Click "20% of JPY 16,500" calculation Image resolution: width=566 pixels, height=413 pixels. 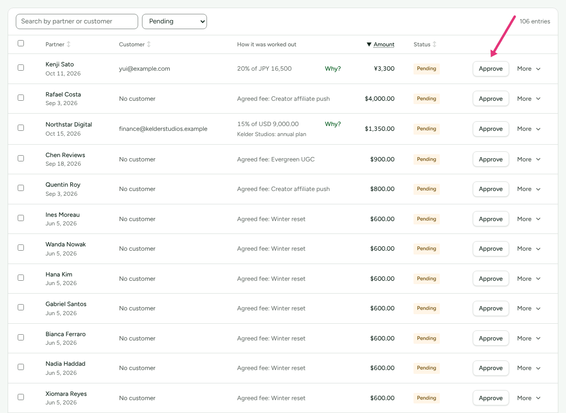(264, 68)
